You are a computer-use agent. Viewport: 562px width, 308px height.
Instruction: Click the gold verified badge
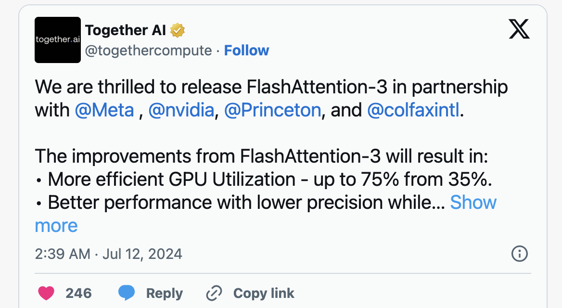point(177,30)
